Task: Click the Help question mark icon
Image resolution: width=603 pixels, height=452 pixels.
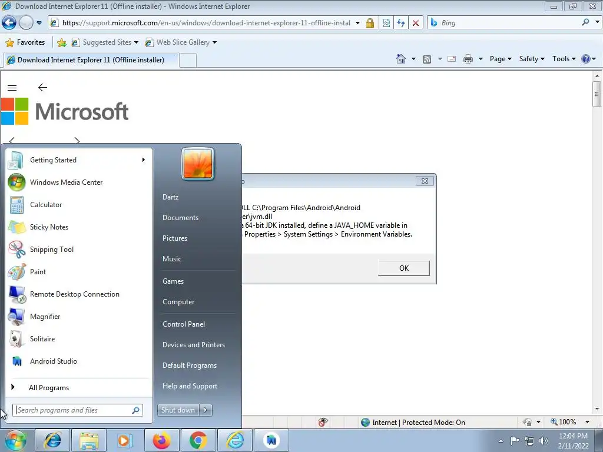Action: click(x=586, y=59)
